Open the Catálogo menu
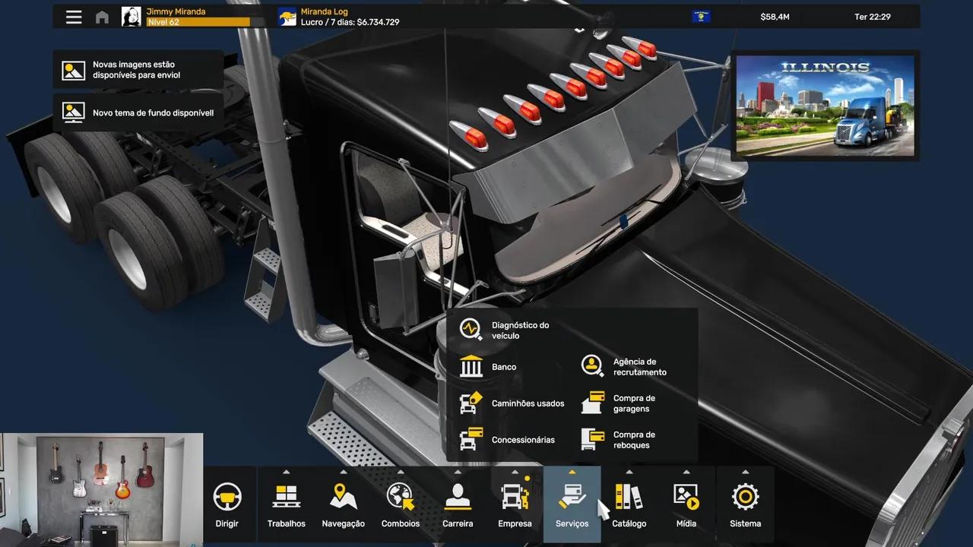Image resolution: width=973 pixels, height=547 pixels. click(629, 504)
